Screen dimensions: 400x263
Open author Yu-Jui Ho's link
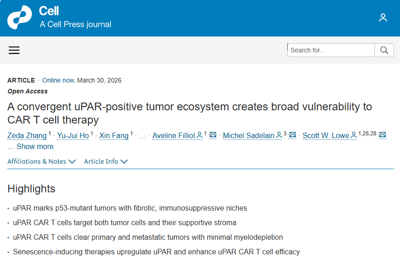[x=73, y=136]
